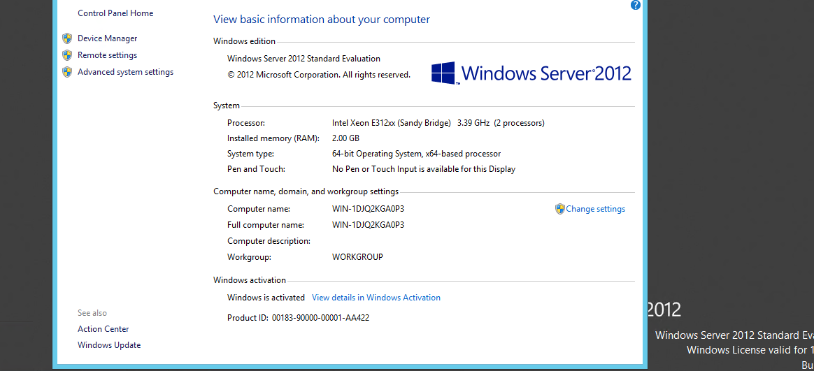
Task: Click the Computer name value WIN-1DJQ2KGA0P3
Action: (x=368, y=209)
